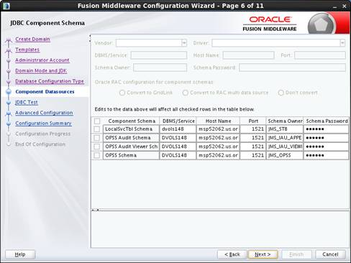The width and height of the screenshot is (351, 263).
Task: Open the Vendor dropdown
Action: [184, 43]
